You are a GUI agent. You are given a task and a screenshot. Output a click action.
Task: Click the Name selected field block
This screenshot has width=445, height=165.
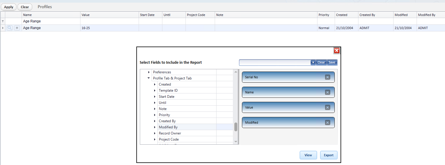(288, 92)
